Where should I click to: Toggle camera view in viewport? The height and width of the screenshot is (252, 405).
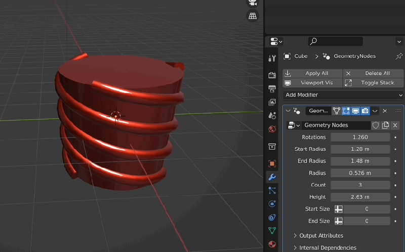pos(252,3)
